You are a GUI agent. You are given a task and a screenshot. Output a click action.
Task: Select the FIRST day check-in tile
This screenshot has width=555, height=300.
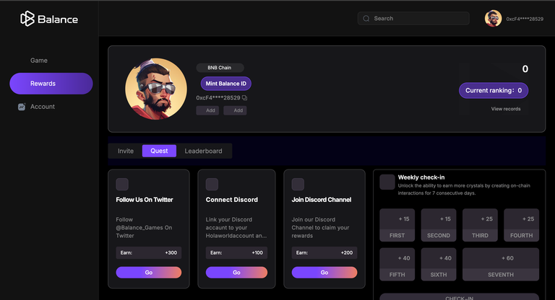pos(397,225)
